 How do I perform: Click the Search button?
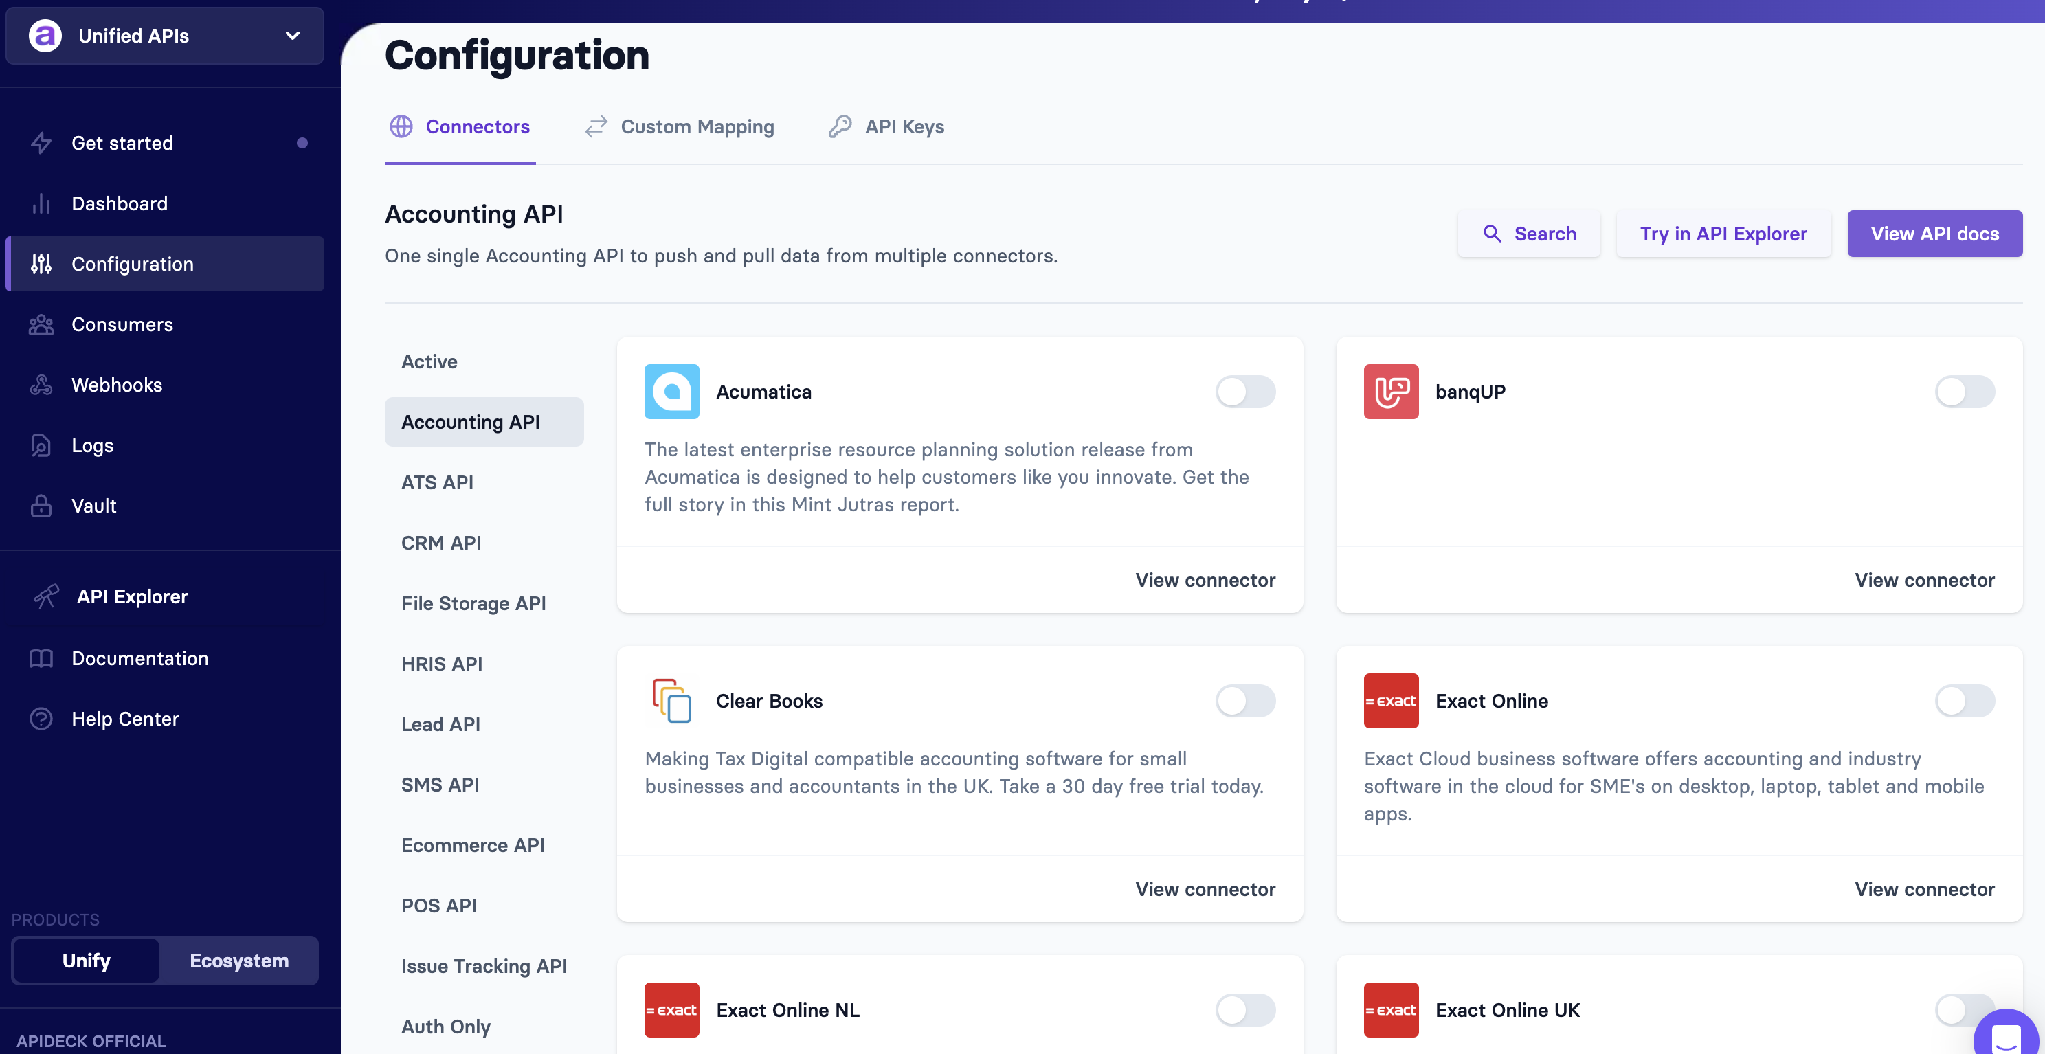[1530, 234]
